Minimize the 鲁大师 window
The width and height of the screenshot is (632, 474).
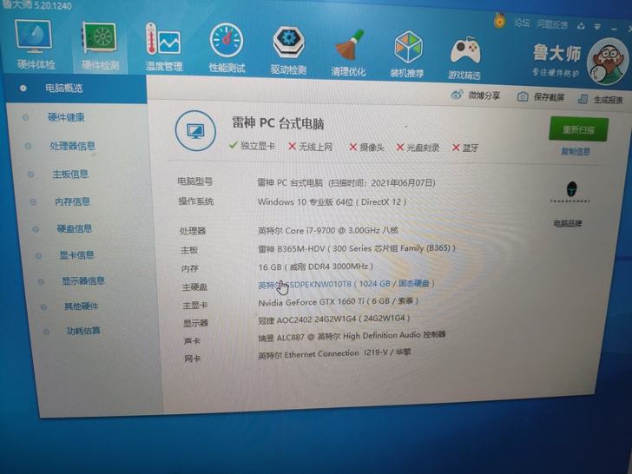click(x=614, y=29)
